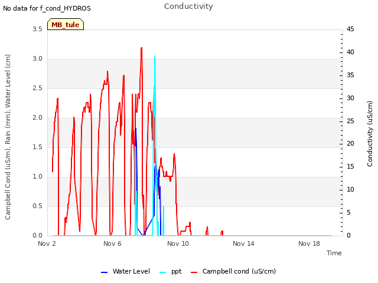The image size is (378, 283).
Task: Click the right axis 0 tick label
Action: click(x=348, y=236)
